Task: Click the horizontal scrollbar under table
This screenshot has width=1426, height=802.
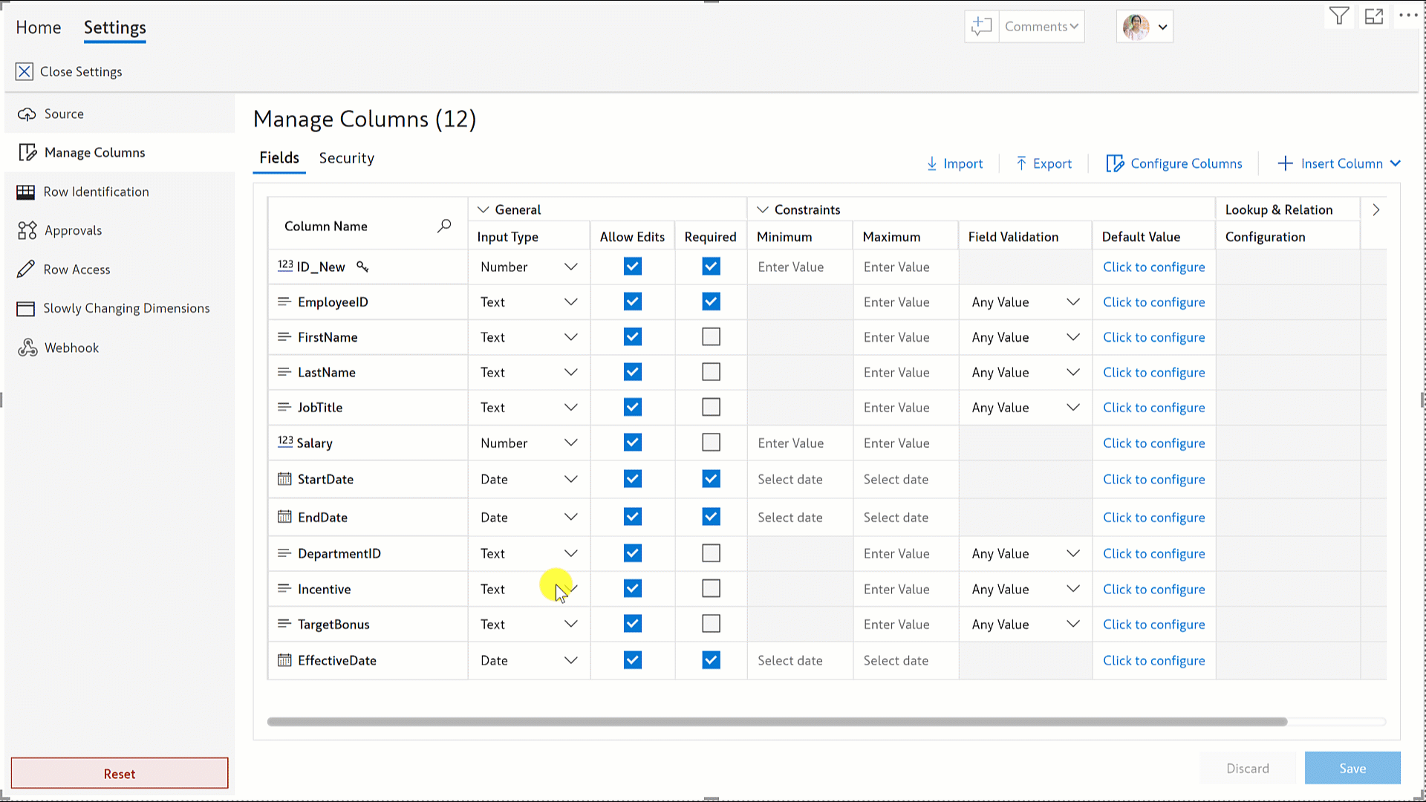Action: tap(776, 722)
